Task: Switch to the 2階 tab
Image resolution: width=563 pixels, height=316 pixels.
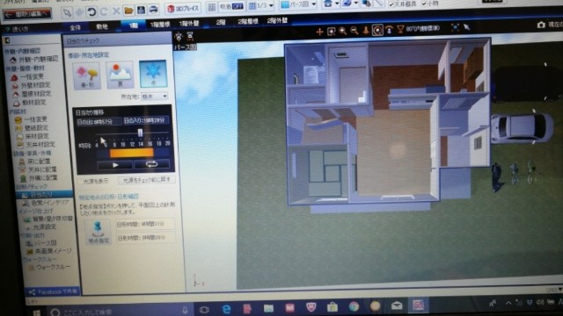Action: [x=221, y=22]
